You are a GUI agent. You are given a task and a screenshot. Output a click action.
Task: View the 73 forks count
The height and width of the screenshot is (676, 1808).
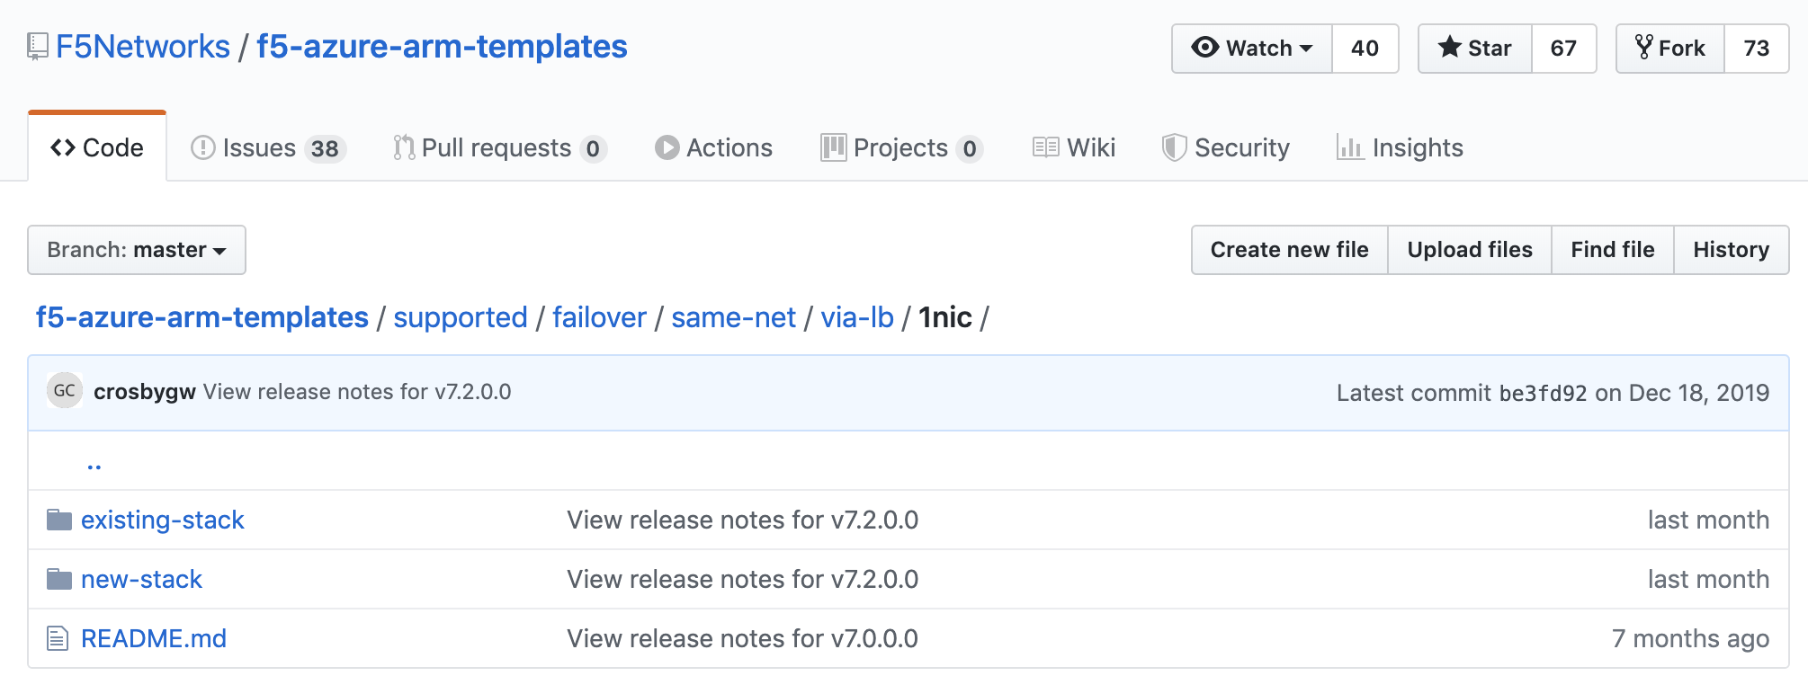(x=1757, y=49)
